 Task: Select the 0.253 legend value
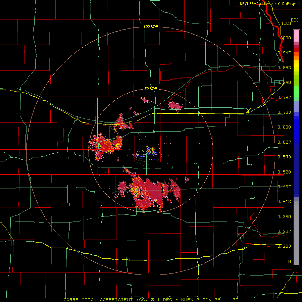pos(284,246)
